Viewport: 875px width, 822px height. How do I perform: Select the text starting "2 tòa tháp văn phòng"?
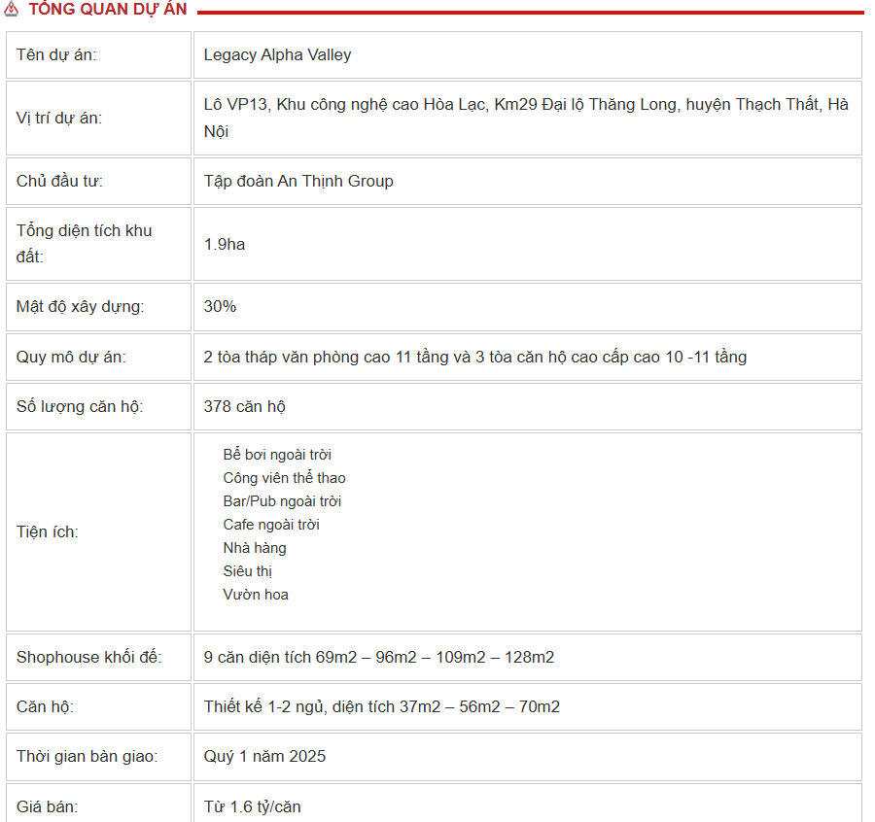tap(474, 357)
